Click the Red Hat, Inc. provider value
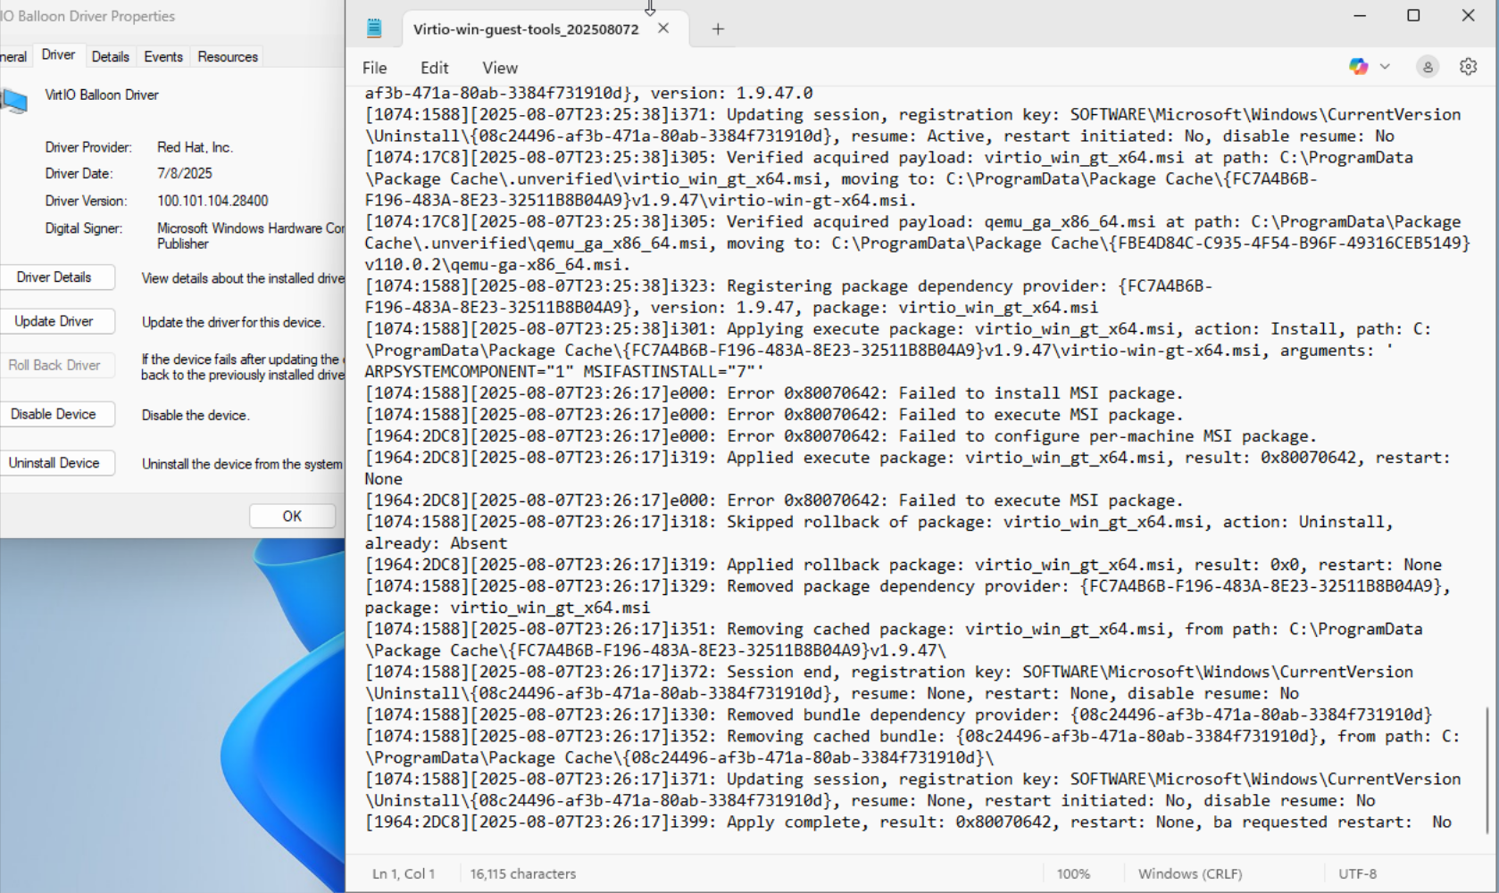This screenshot has height=893, width=1499. point(195,147)
